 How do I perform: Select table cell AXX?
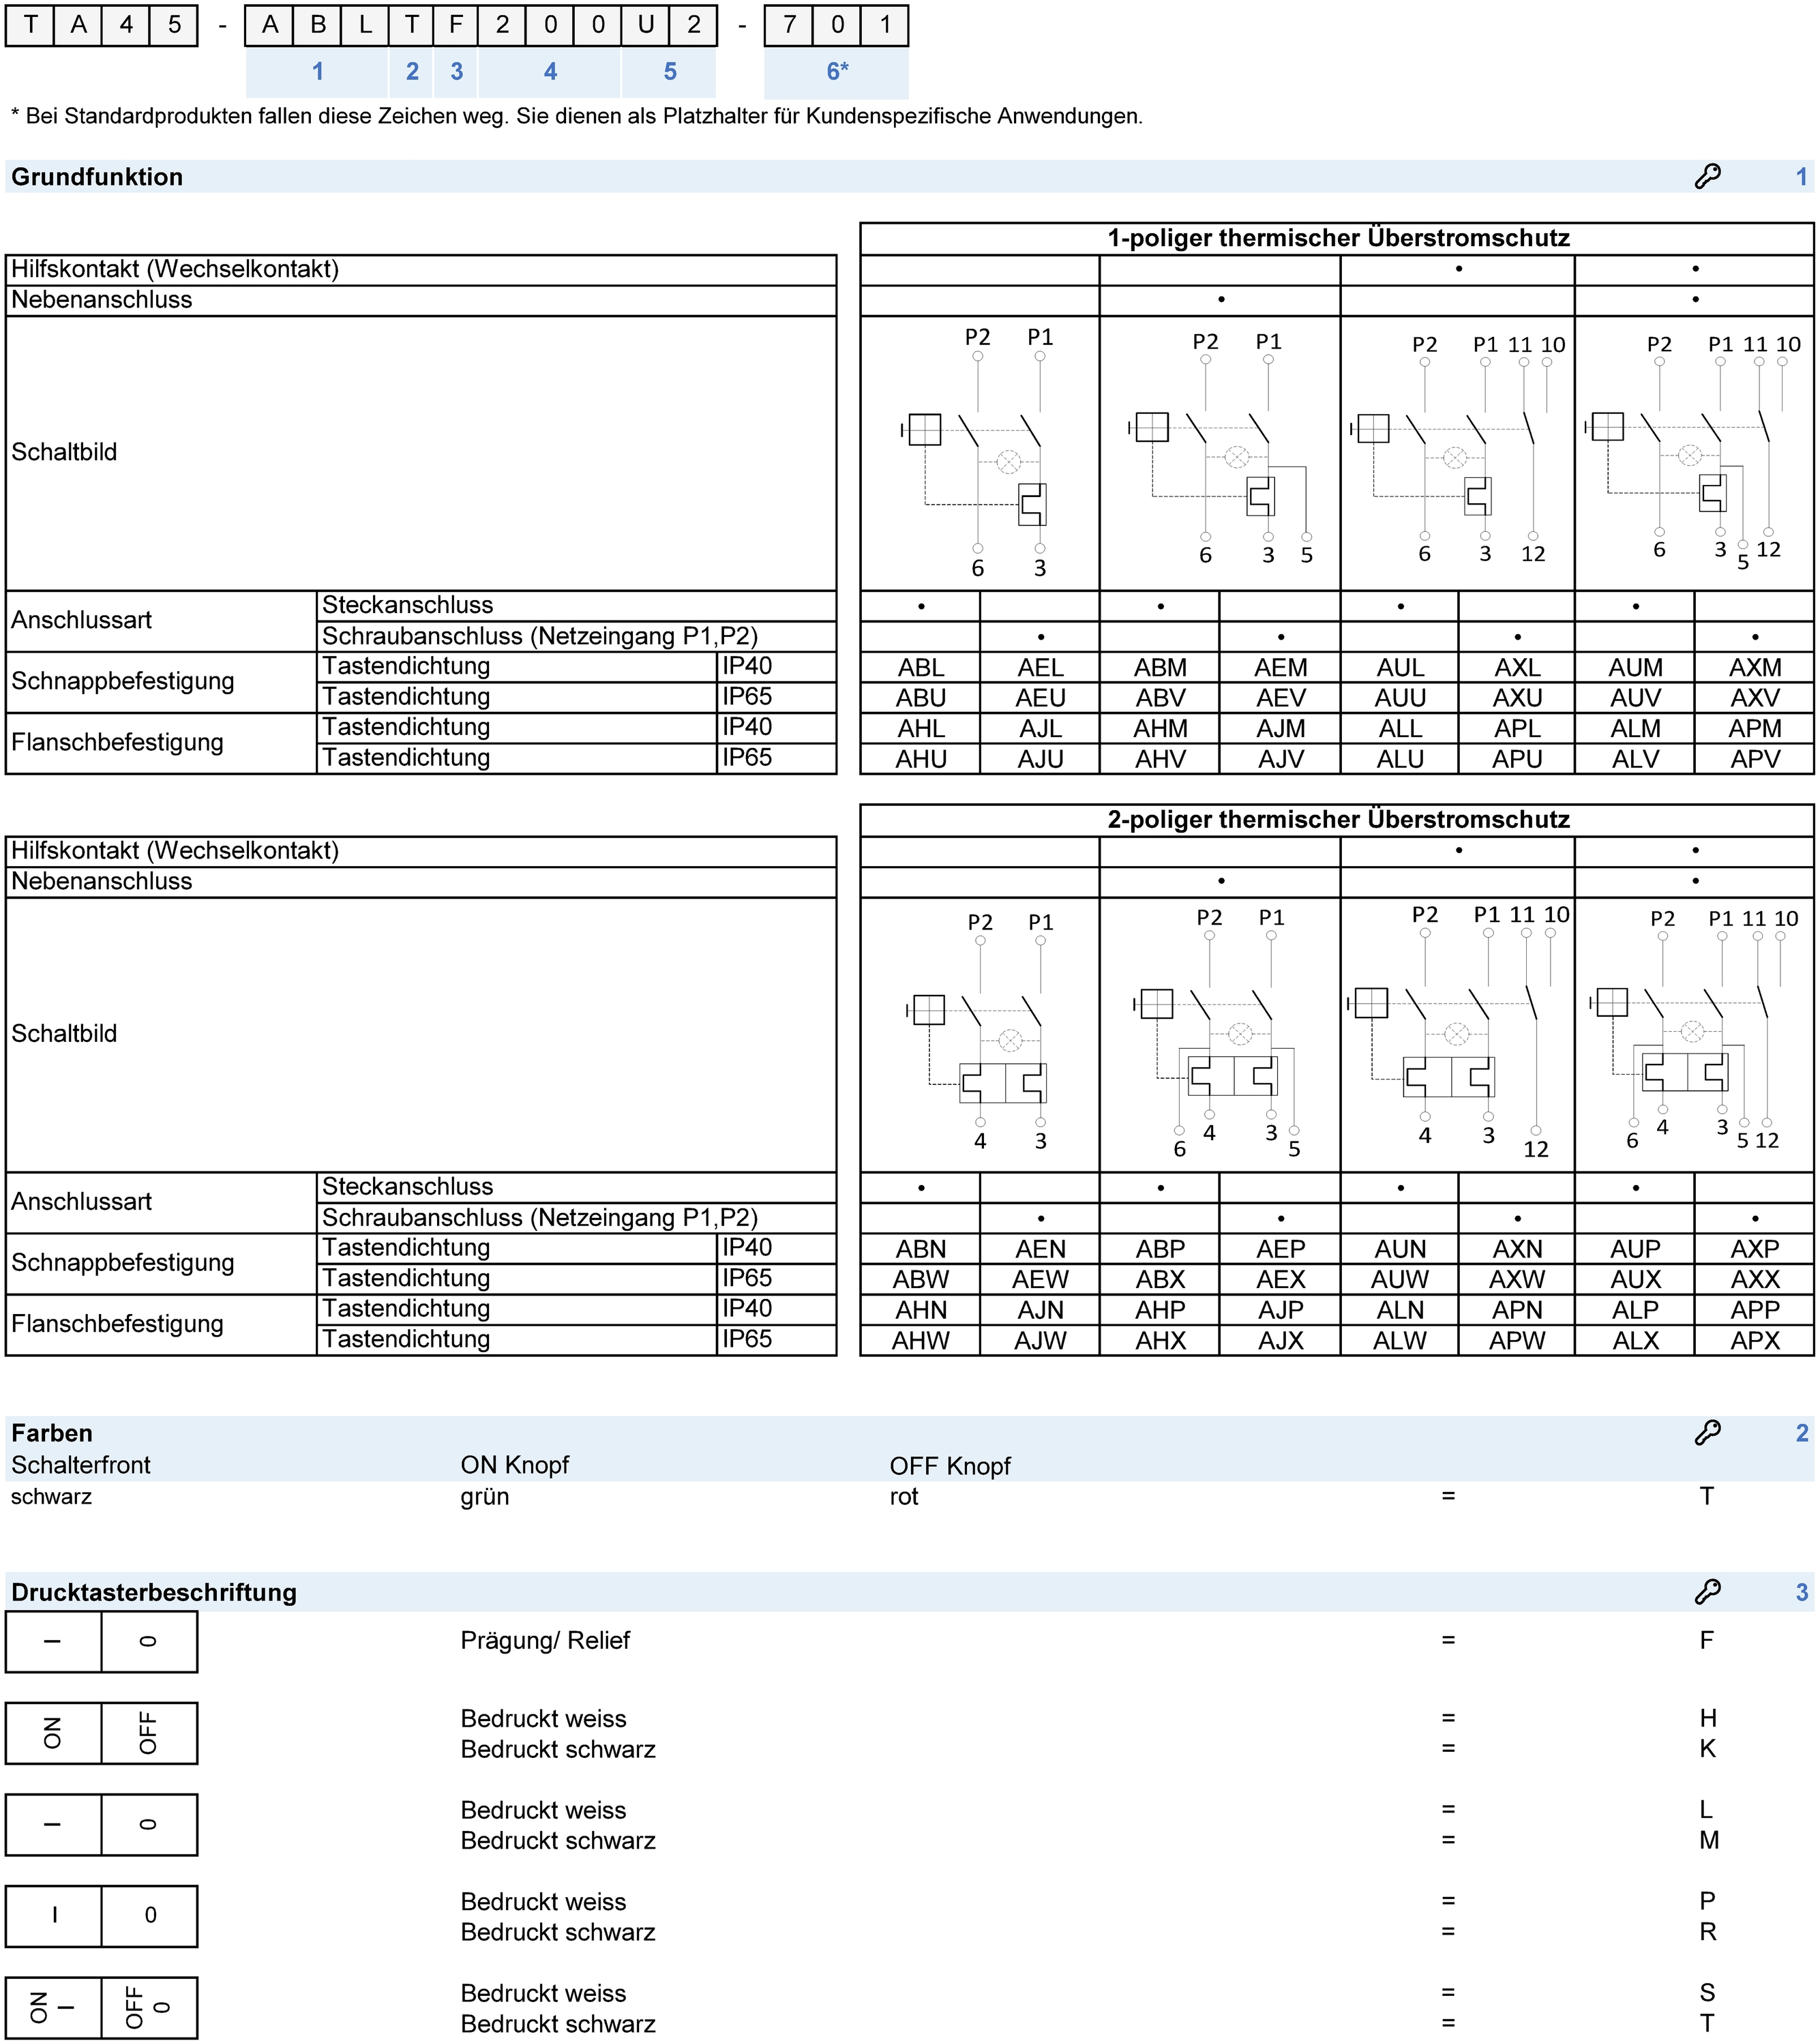(x=1755, y=1279)
